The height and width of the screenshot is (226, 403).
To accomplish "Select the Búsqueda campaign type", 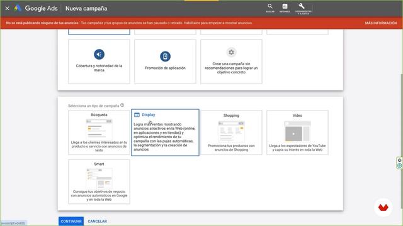I will 99,132.
